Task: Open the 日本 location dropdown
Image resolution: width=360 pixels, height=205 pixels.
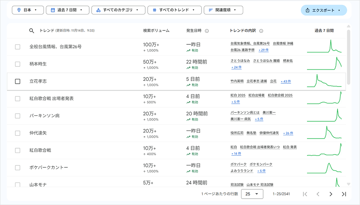Action: coord(28,10)
